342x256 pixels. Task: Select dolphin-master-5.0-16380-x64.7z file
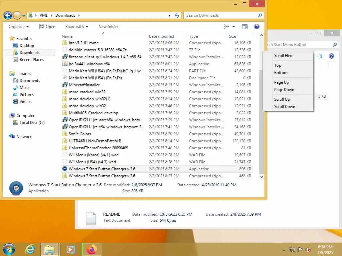pyautogui.click(x=98, y=50)
